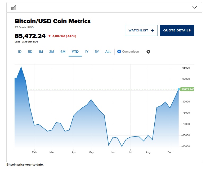Image resolution: width=206 pixels, height=169 pixels.
Task: Click the Sep axis label
Action: (x=170, y=152)
